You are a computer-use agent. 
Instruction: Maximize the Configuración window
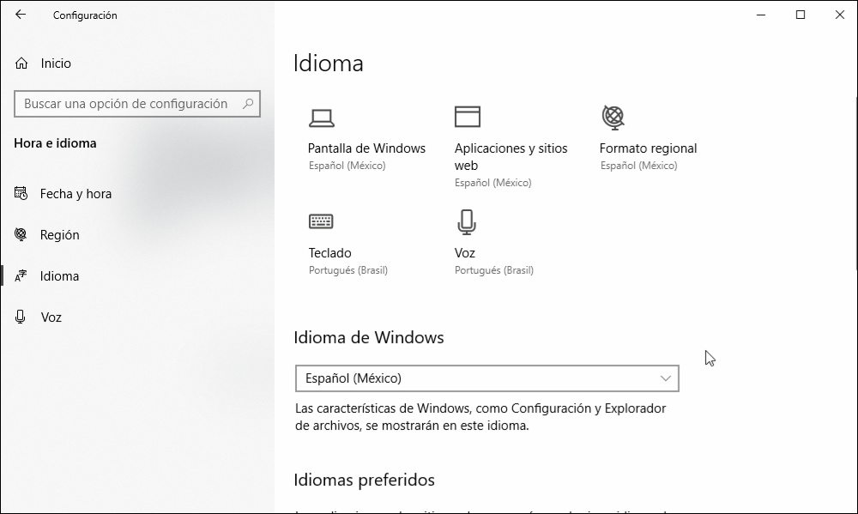800,15
